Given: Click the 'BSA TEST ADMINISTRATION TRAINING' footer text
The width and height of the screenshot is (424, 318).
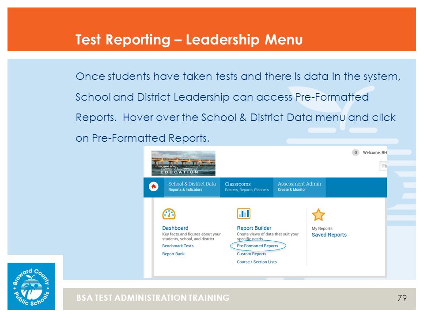Looking at the screenshot, I should coord(153,298).
